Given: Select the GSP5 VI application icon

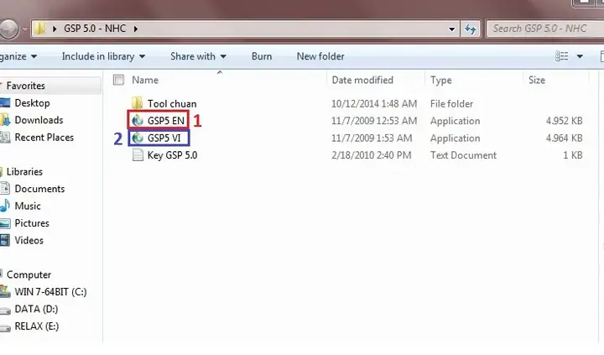Looking at the screenshot, I should pyautogui.click(x=138, y=138).
